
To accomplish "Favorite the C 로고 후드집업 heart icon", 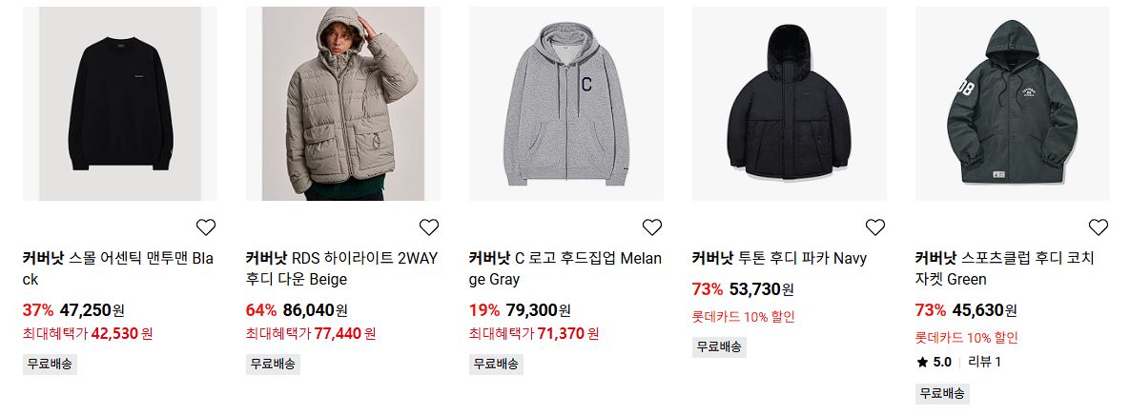I will (x=652, y=227).
